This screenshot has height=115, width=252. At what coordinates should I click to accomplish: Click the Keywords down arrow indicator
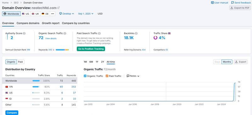click(54, 50)
